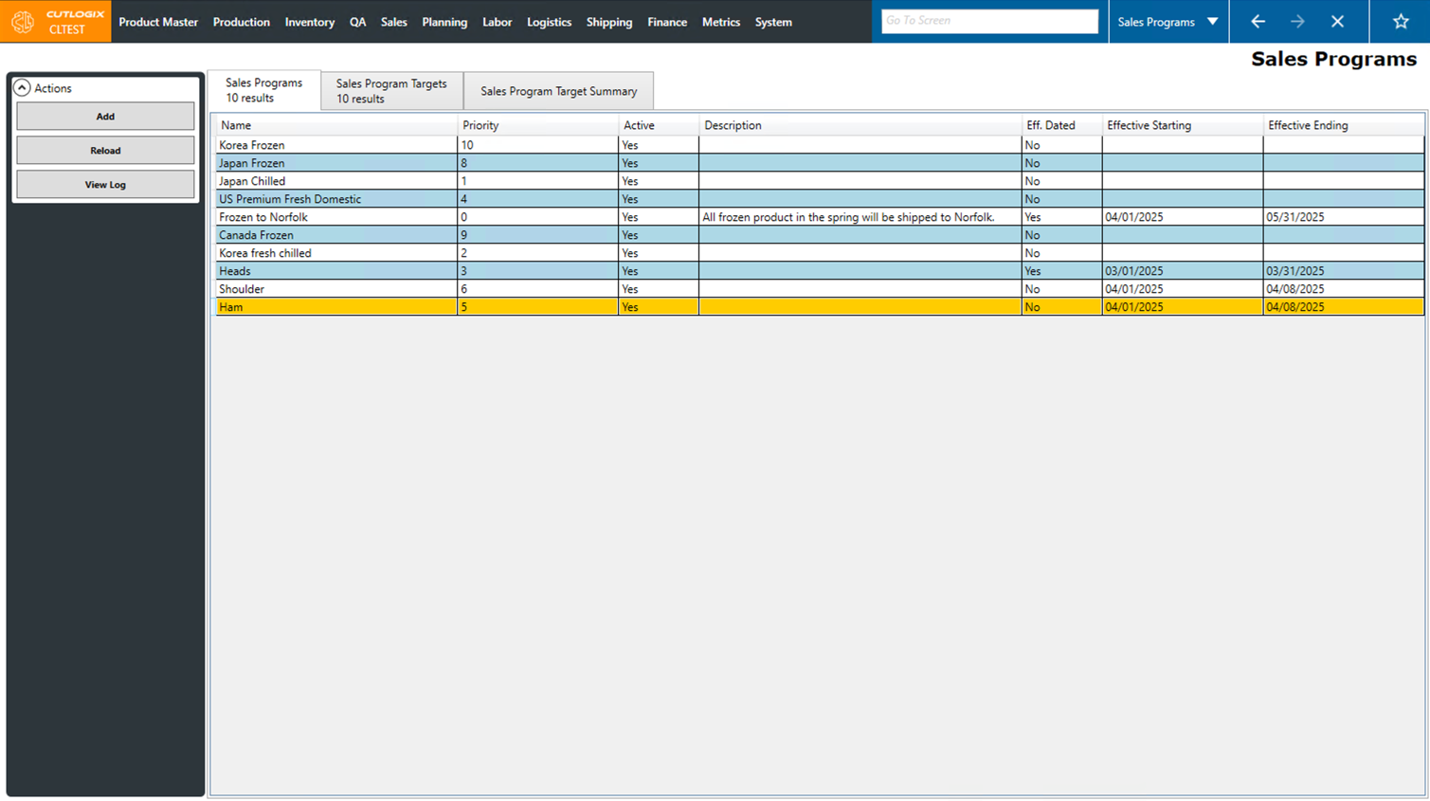The width and height of the screenshot is (1430, 801).
Task: Collapse the Actions panel
Action: [x=22, y=87]
